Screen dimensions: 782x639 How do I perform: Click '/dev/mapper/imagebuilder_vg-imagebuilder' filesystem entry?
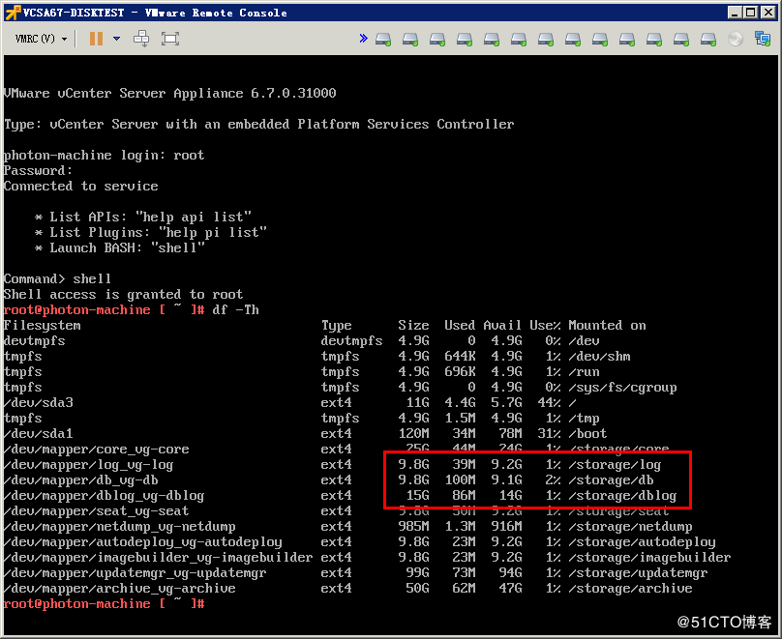pyautogui.click(x=158, y=558)
